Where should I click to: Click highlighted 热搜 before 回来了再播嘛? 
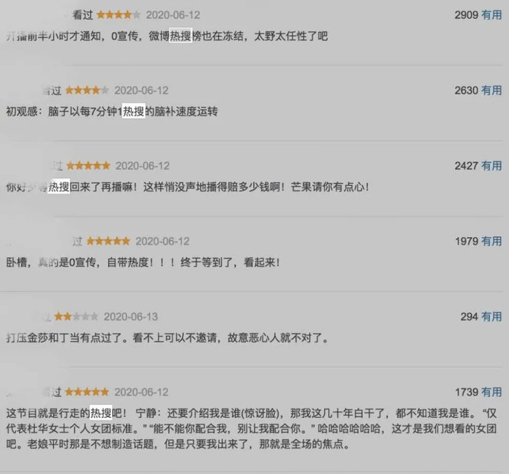tap(59, 187)
